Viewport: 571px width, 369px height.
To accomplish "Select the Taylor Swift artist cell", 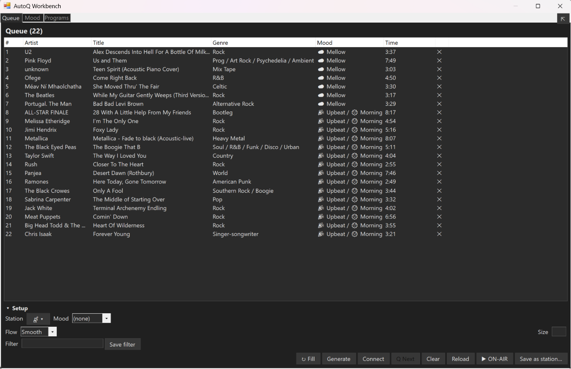I will pyautogui.click(x=39, y=156).
